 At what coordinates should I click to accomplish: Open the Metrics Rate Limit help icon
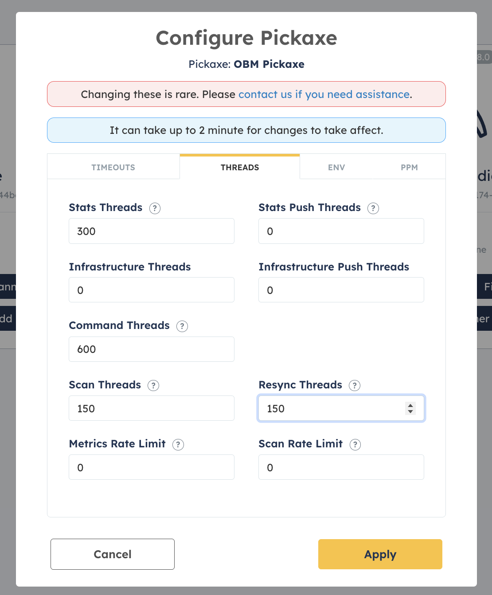coord(178,444)
